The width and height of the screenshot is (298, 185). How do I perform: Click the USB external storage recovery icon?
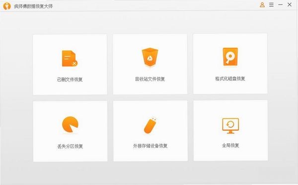[150, 125]
